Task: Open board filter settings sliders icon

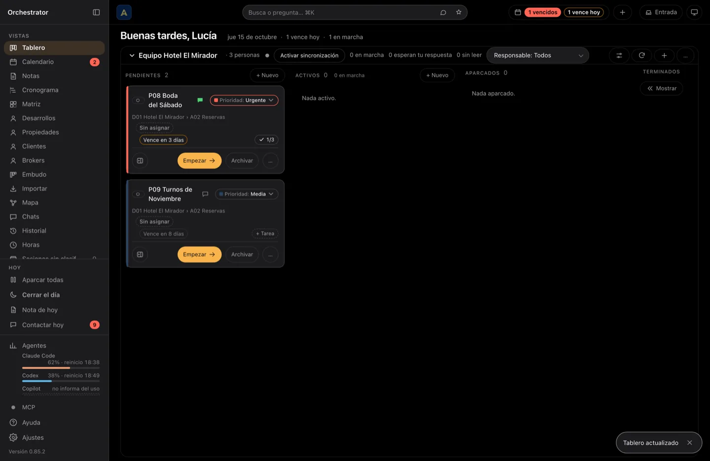Action: pos(619,55)
